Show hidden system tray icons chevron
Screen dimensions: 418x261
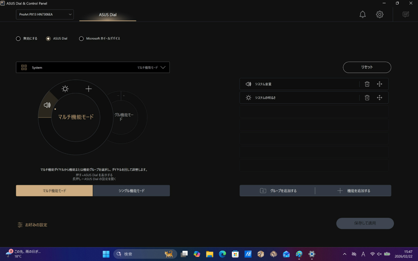point(345,254)
